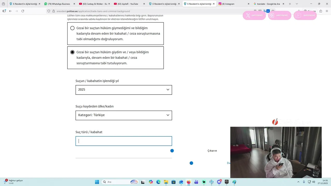331x186 pixels.
Task: Switch to the Instagram tab
Action: point(234,4)
